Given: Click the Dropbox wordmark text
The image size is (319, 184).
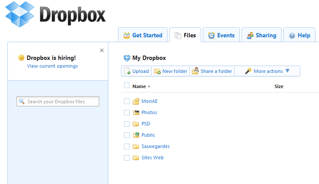Looking at the screenshot, I should coord(72,15).
